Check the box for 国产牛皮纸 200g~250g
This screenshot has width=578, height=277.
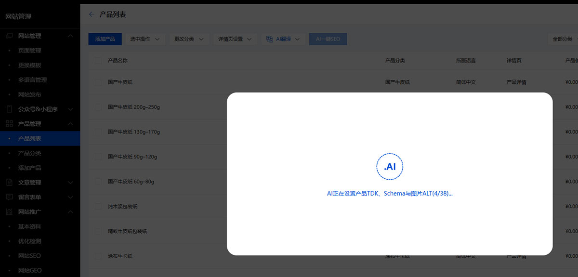[98, 107]
